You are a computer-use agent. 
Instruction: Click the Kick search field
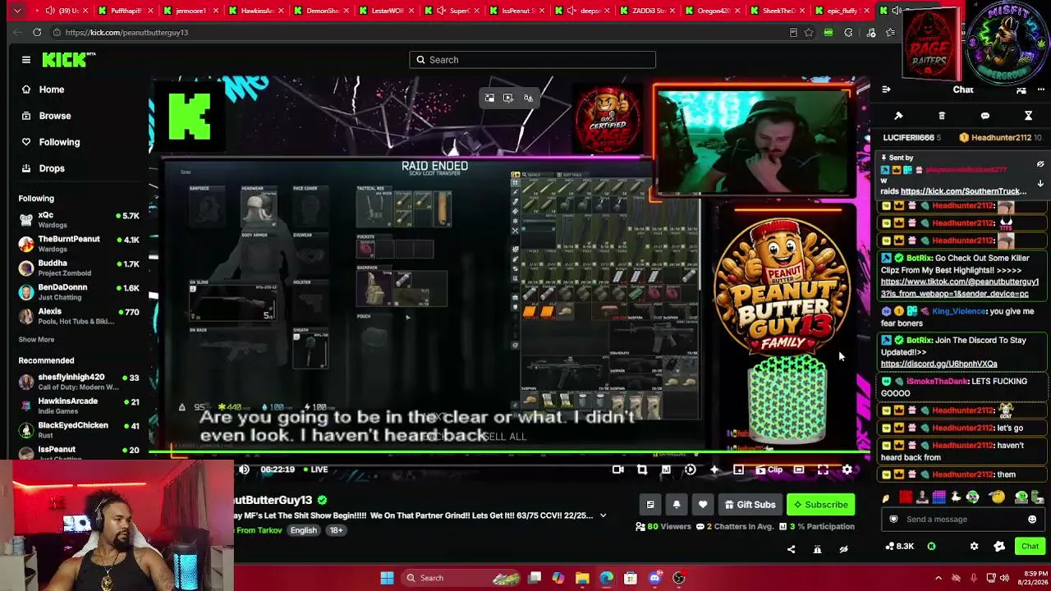[x=533, y=60]
